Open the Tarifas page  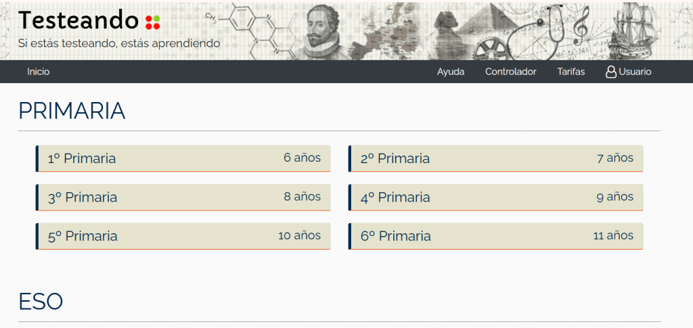pyautogui.click(x=571, y=72)
